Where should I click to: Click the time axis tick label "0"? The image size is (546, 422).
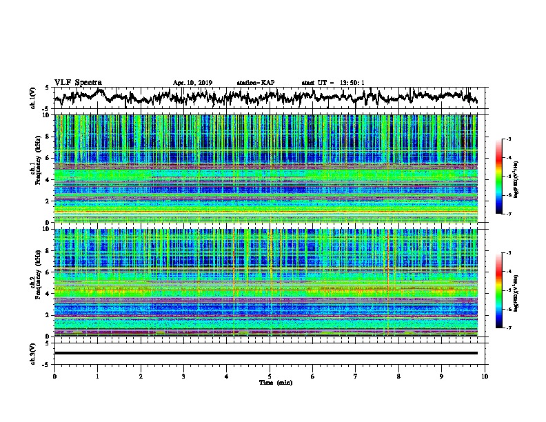click(x=54, y=376)
